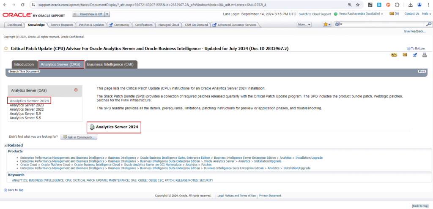Select Analytics Server 2023 in side list
The image size is (433, 209).
point(27,105)
